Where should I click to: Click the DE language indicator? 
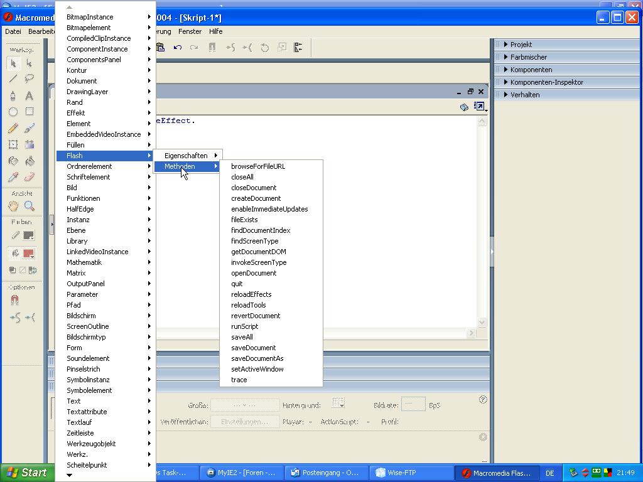coord(550,473)
